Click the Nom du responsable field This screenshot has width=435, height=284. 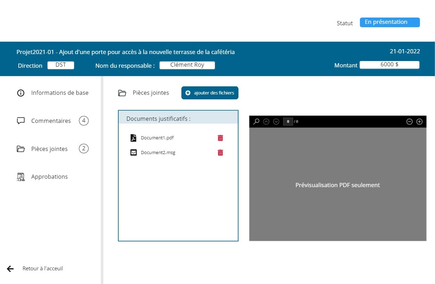pos(187,65)
